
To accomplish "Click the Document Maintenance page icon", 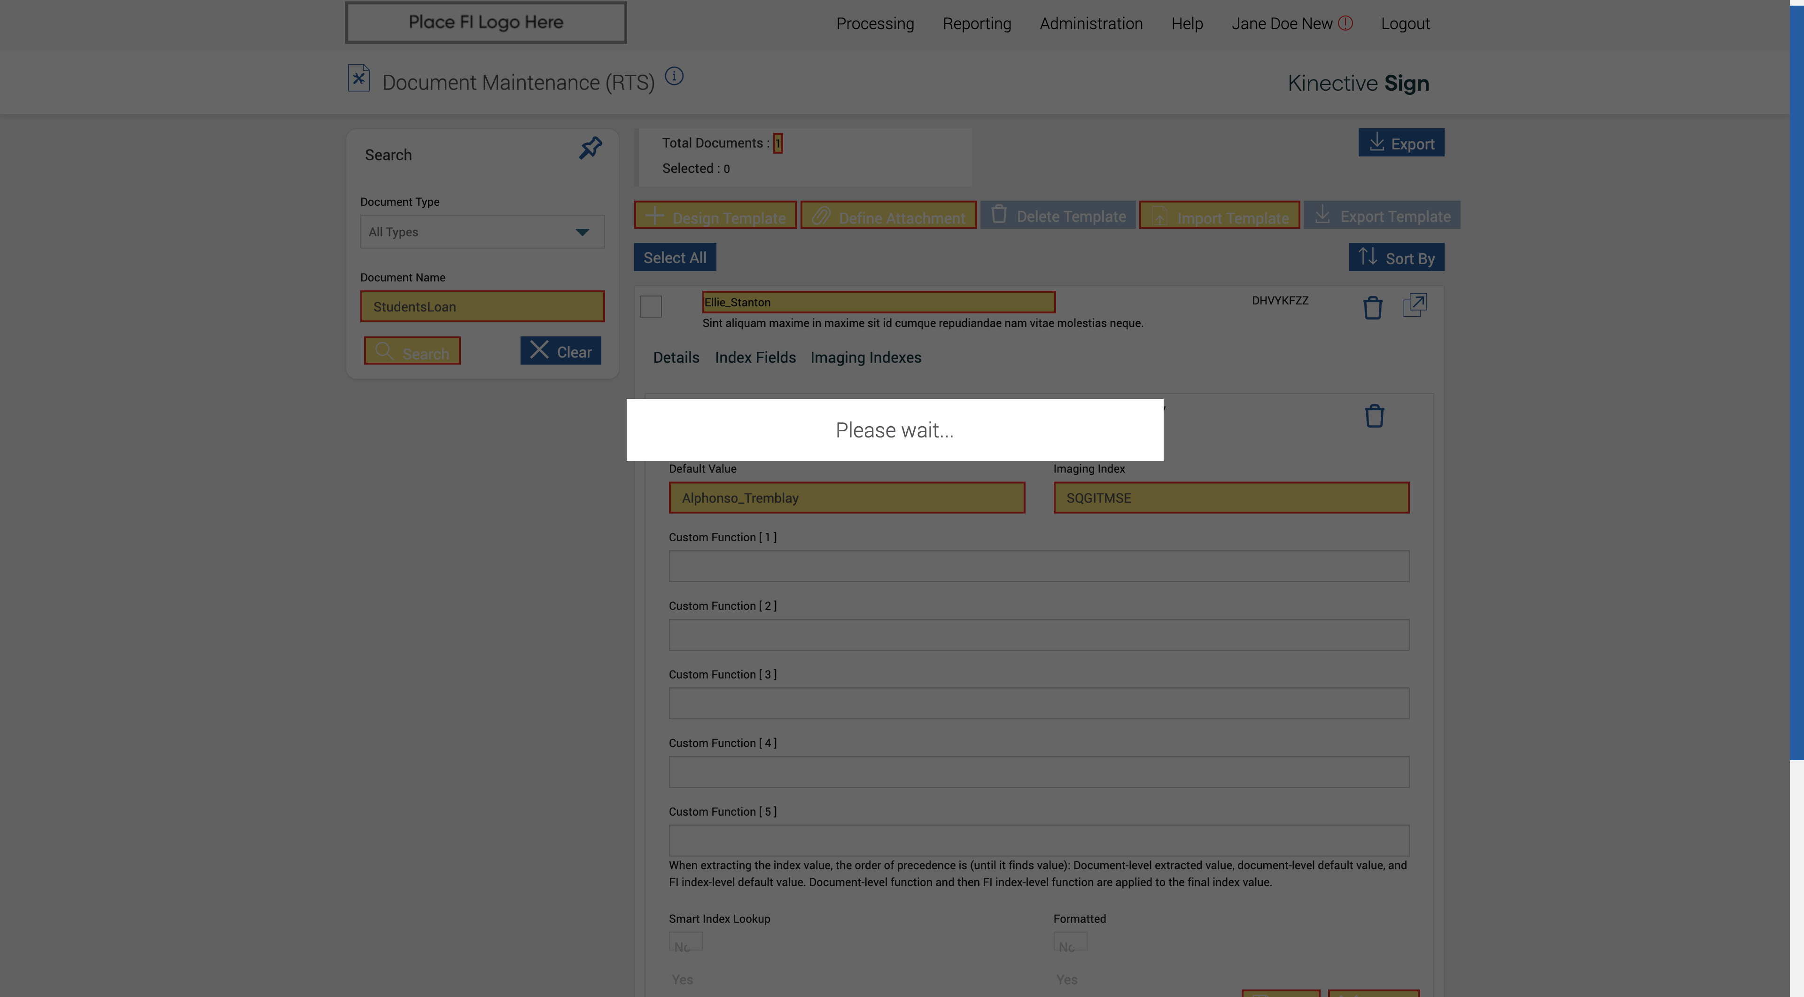I will click(358, 78).
